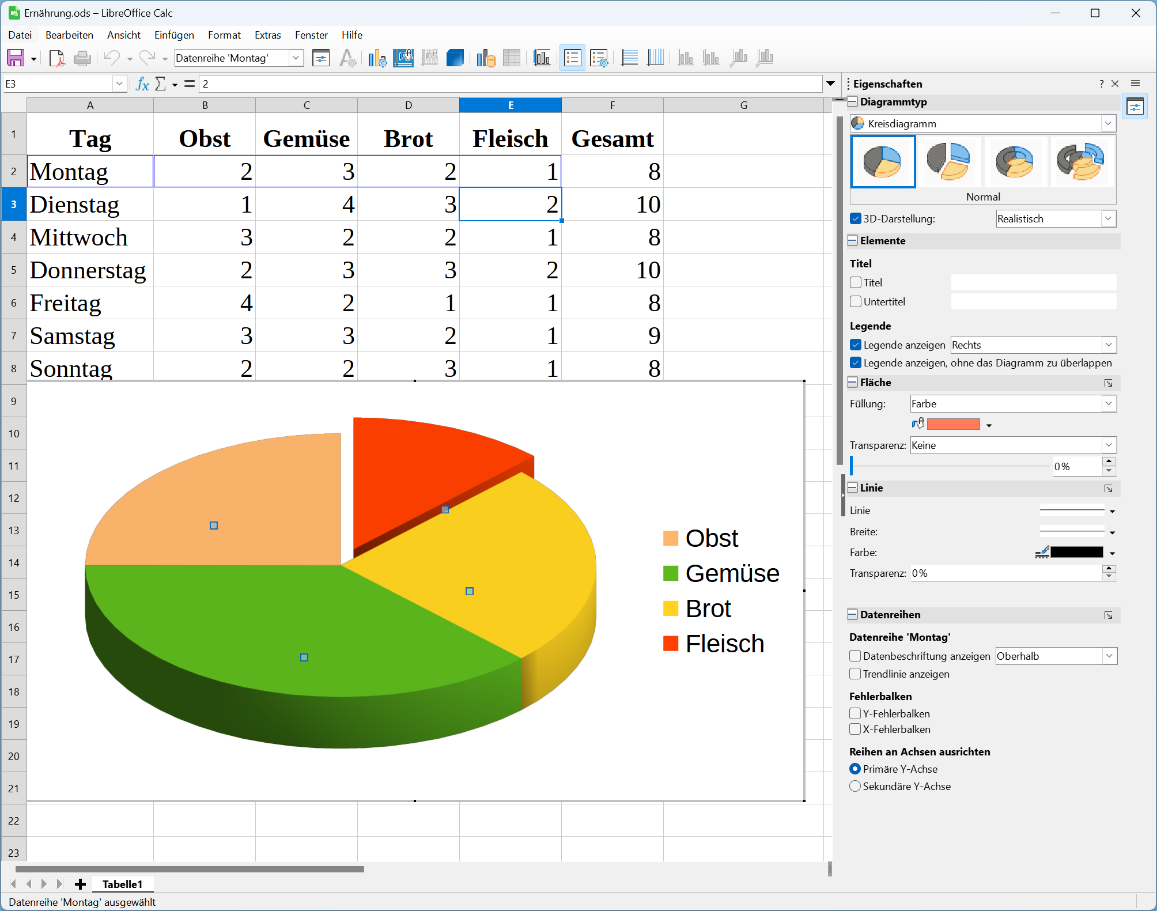Image resolution: width=1157 pixels, height=911 pixels.
Task: Uncheck the 3D-Darstellung checkbox
Action: (x=856, y=219)
